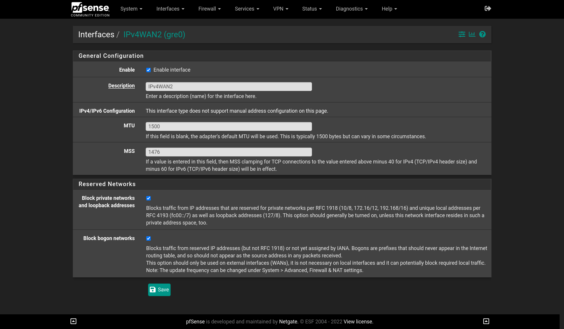Open the Netgate link in footer
564x329 pixels.
click(288, 322)
